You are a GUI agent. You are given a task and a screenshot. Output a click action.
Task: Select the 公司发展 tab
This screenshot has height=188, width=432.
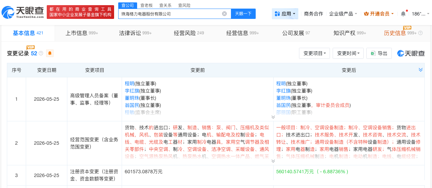296,33
